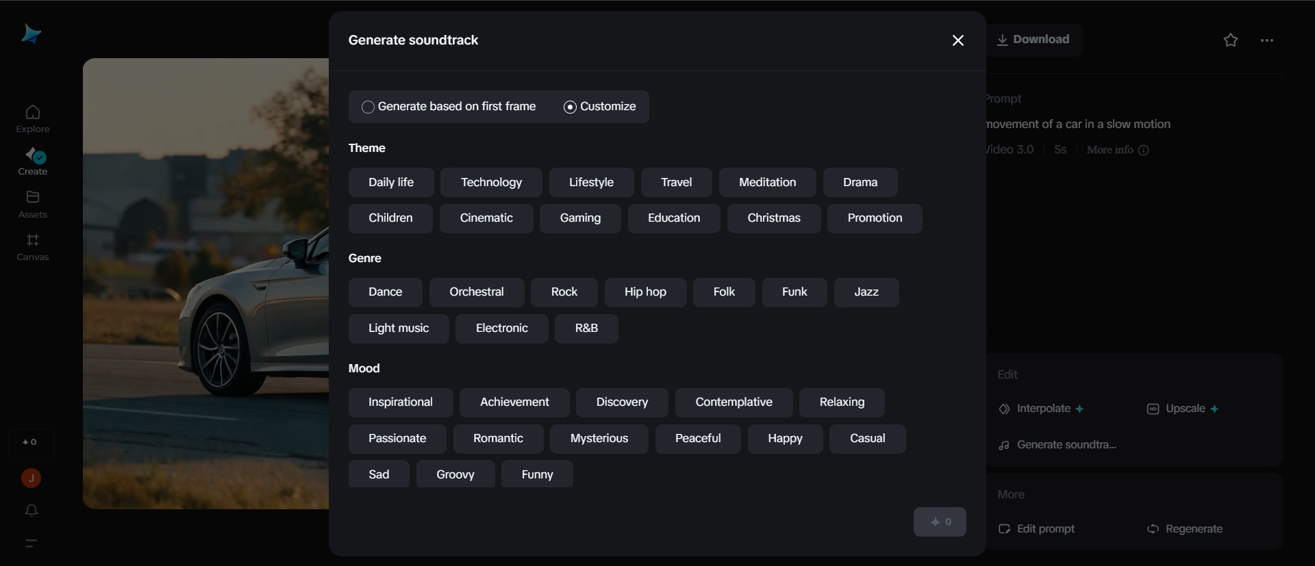This screenshot has height=566, width=1315.
Task: Open the sidebar hamburger menu
Action: point(31,543)
